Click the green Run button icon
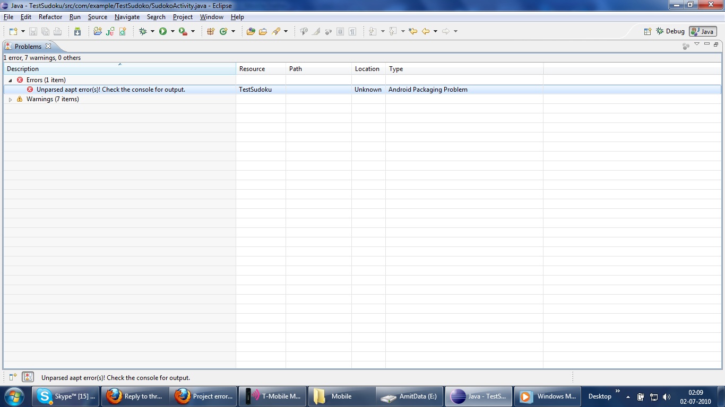The image size is (725, 407). click(x=163, y=31)
